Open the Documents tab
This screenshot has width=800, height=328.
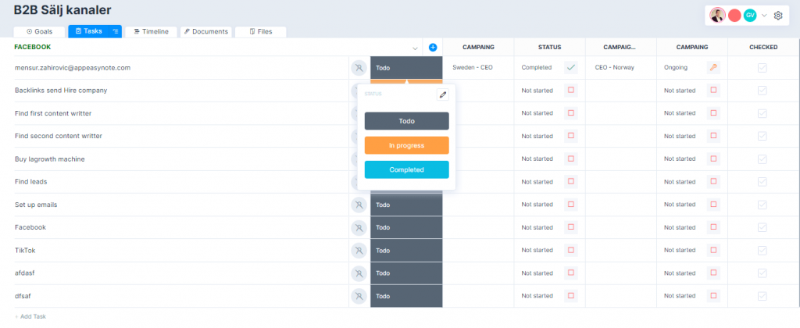coord(206,31)
